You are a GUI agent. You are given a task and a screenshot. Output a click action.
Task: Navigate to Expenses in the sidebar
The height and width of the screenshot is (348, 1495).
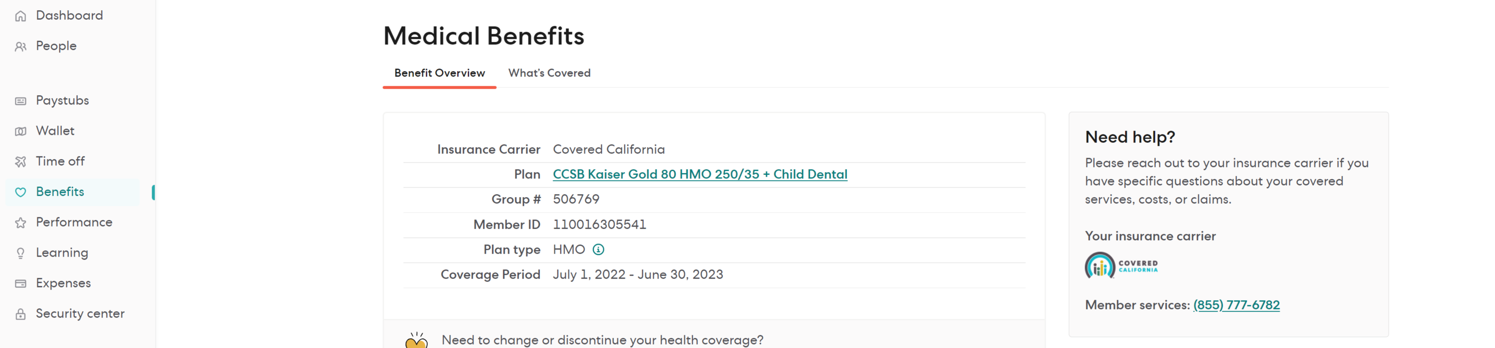point(63,283)
